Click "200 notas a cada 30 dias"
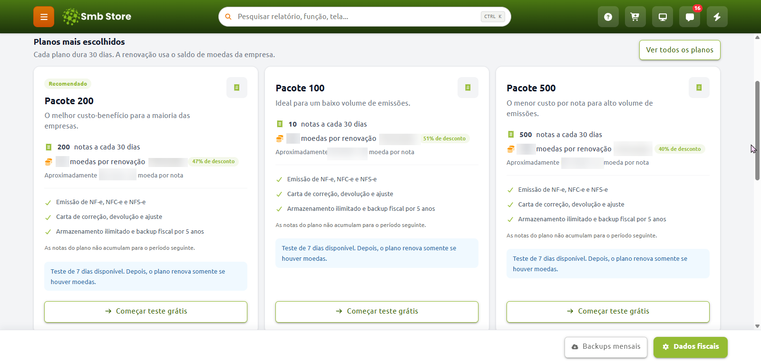 pyautogui.click(x=98, y=147)
